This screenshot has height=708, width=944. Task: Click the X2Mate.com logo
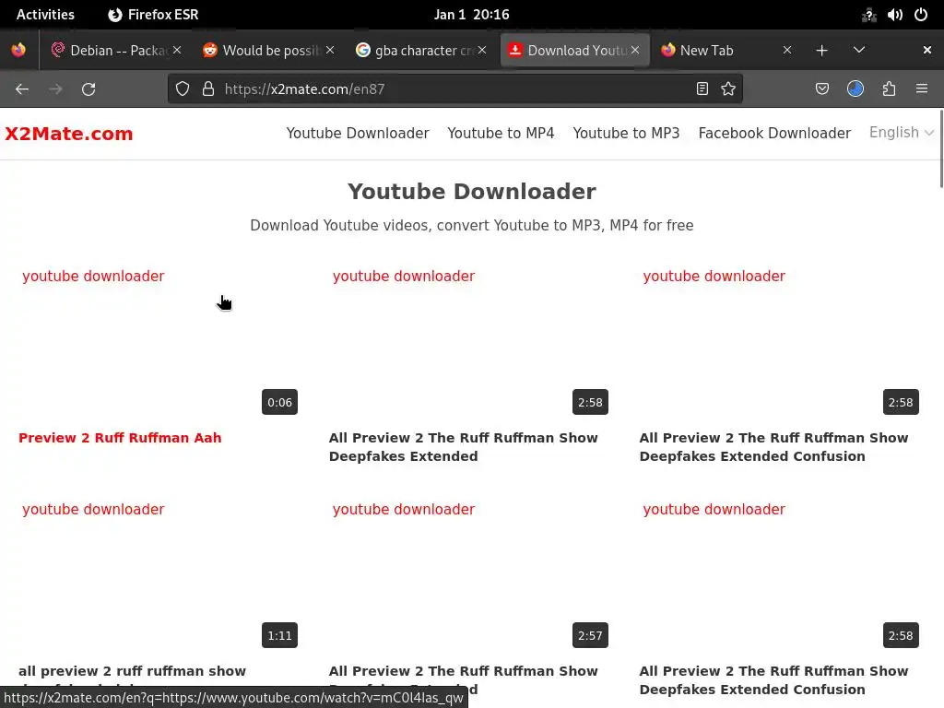coord(69,134)
